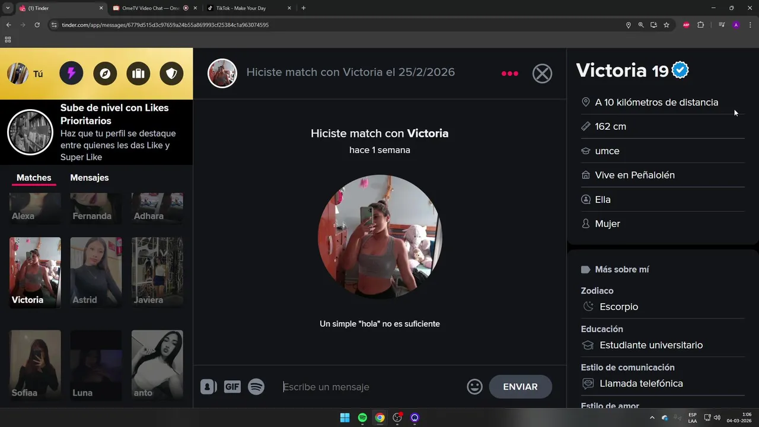This screenshot has width=759, height=427.
Task: Click the address bar URL
Action: [165, 25]
